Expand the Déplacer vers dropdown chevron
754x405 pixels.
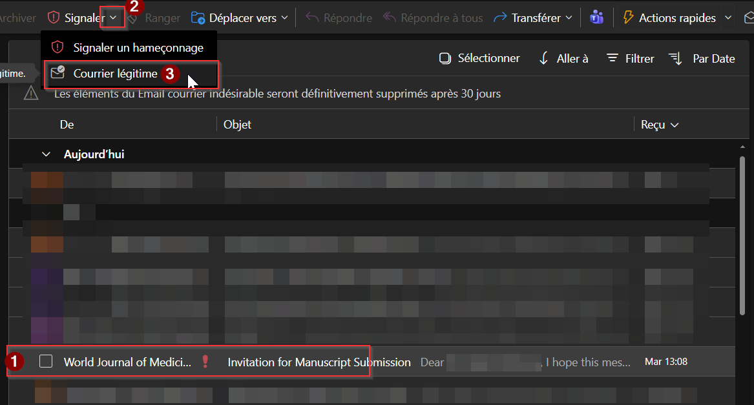point(285,18)
